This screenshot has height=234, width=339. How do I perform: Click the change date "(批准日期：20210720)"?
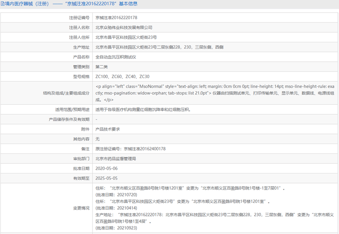pos(116,195)
